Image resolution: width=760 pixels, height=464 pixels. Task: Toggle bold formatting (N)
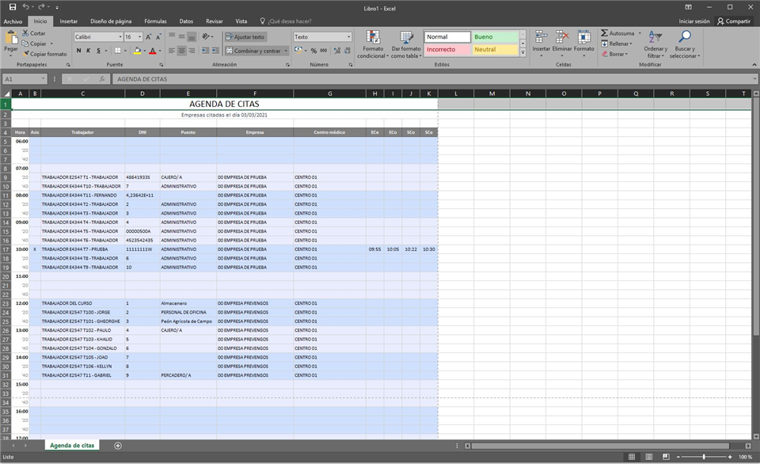point(78,51)
